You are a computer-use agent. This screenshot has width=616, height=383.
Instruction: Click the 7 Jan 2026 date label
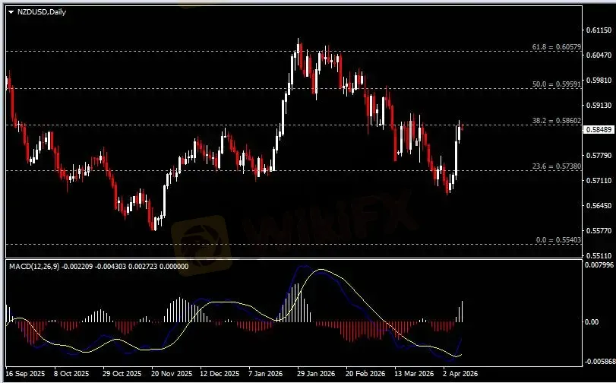pyautogui.click(x=265, y=373)
